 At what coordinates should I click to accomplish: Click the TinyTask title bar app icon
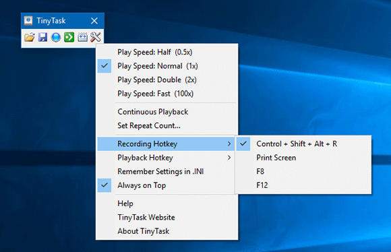pyautogui.click(x=28, y=21)
